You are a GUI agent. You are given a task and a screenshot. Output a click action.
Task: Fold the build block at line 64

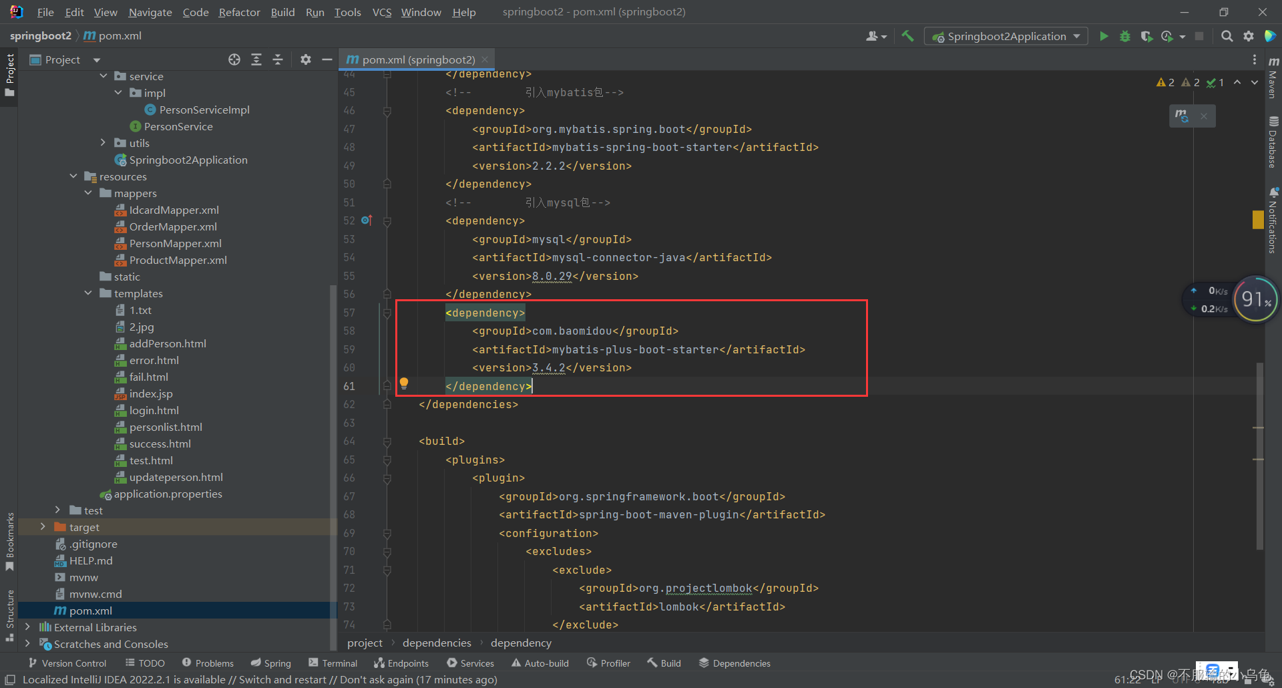click(387, 442)
